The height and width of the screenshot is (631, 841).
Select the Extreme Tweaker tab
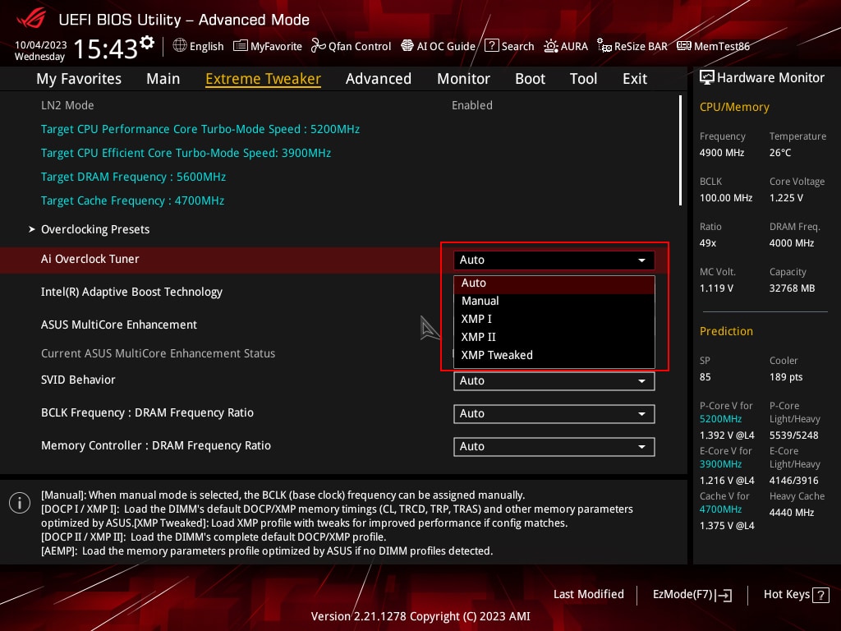click(x=264, y=79)
